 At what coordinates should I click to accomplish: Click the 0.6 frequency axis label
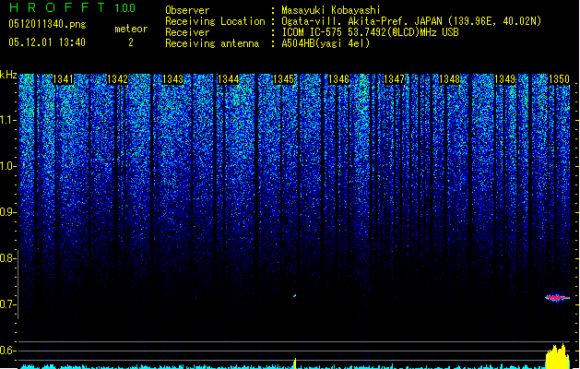[x=7, y=351]
